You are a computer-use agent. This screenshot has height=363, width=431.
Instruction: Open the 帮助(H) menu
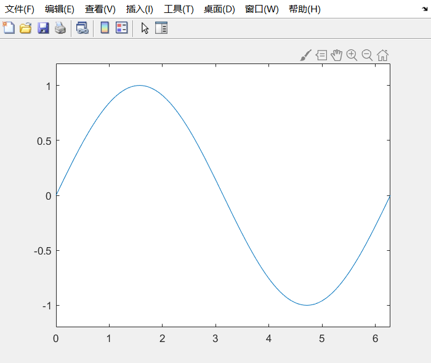click(305, 9)
